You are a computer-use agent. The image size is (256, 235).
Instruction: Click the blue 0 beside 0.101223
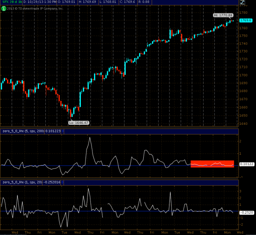(62, 131)
